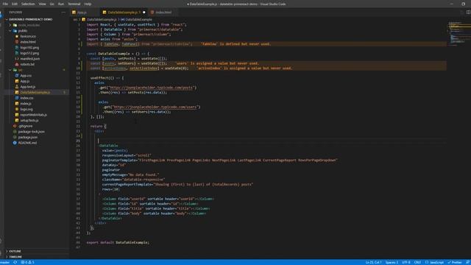Open index.html under public folder
This screenshot has width=471, height=265.
(x=28, y=42)
